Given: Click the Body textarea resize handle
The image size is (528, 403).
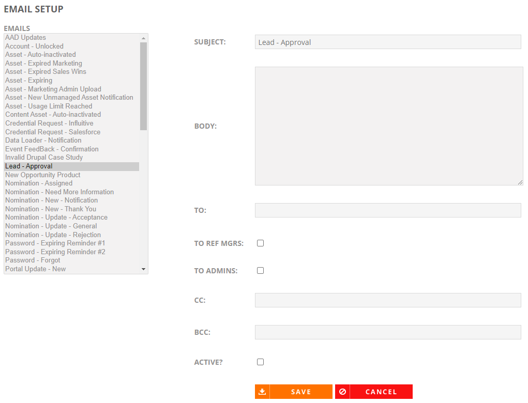Looking at the screenshot, I should 520,182.
